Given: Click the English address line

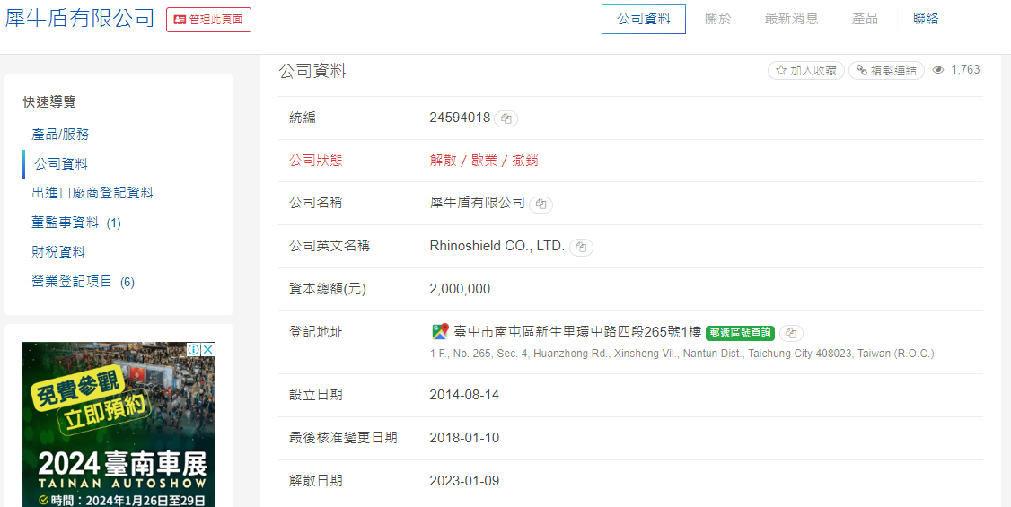Looking at the screenshot, I should click(681, 354).
